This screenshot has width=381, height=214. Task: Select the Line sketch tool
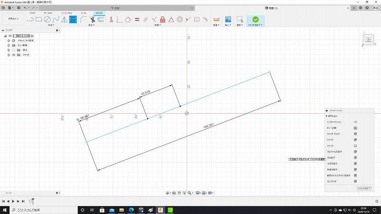[x=30, y=19]
